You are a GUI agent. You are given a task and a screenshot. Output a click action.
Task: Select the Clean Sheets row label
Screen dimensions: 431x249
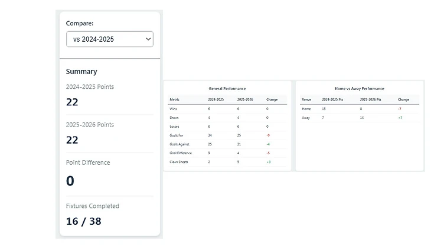(178, 162)
